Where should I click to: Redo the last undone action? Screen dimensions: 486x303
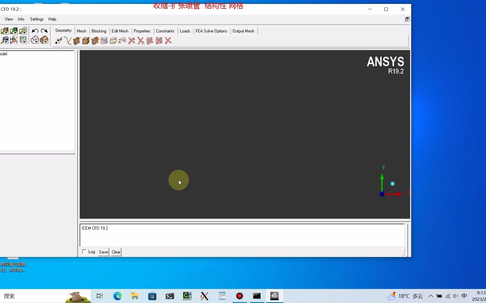[44, 31]
